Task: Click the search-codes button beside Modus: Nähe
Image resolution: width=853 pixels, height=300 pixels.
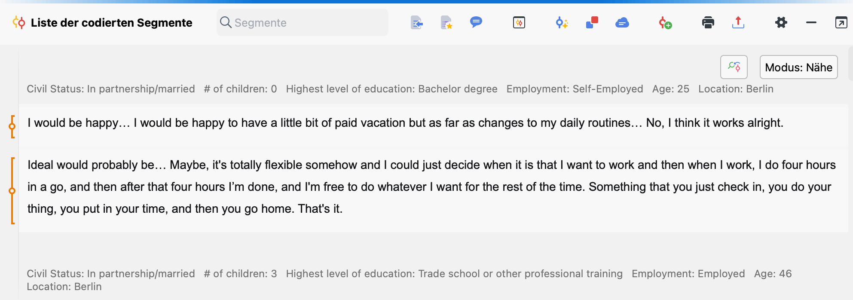Action: coord(734,67)
